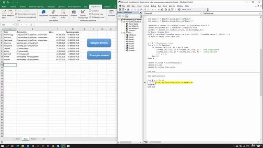263x148 pixels.
Task: Collapse Microsoft Excel Objects folder
Action: click(122, 22)
